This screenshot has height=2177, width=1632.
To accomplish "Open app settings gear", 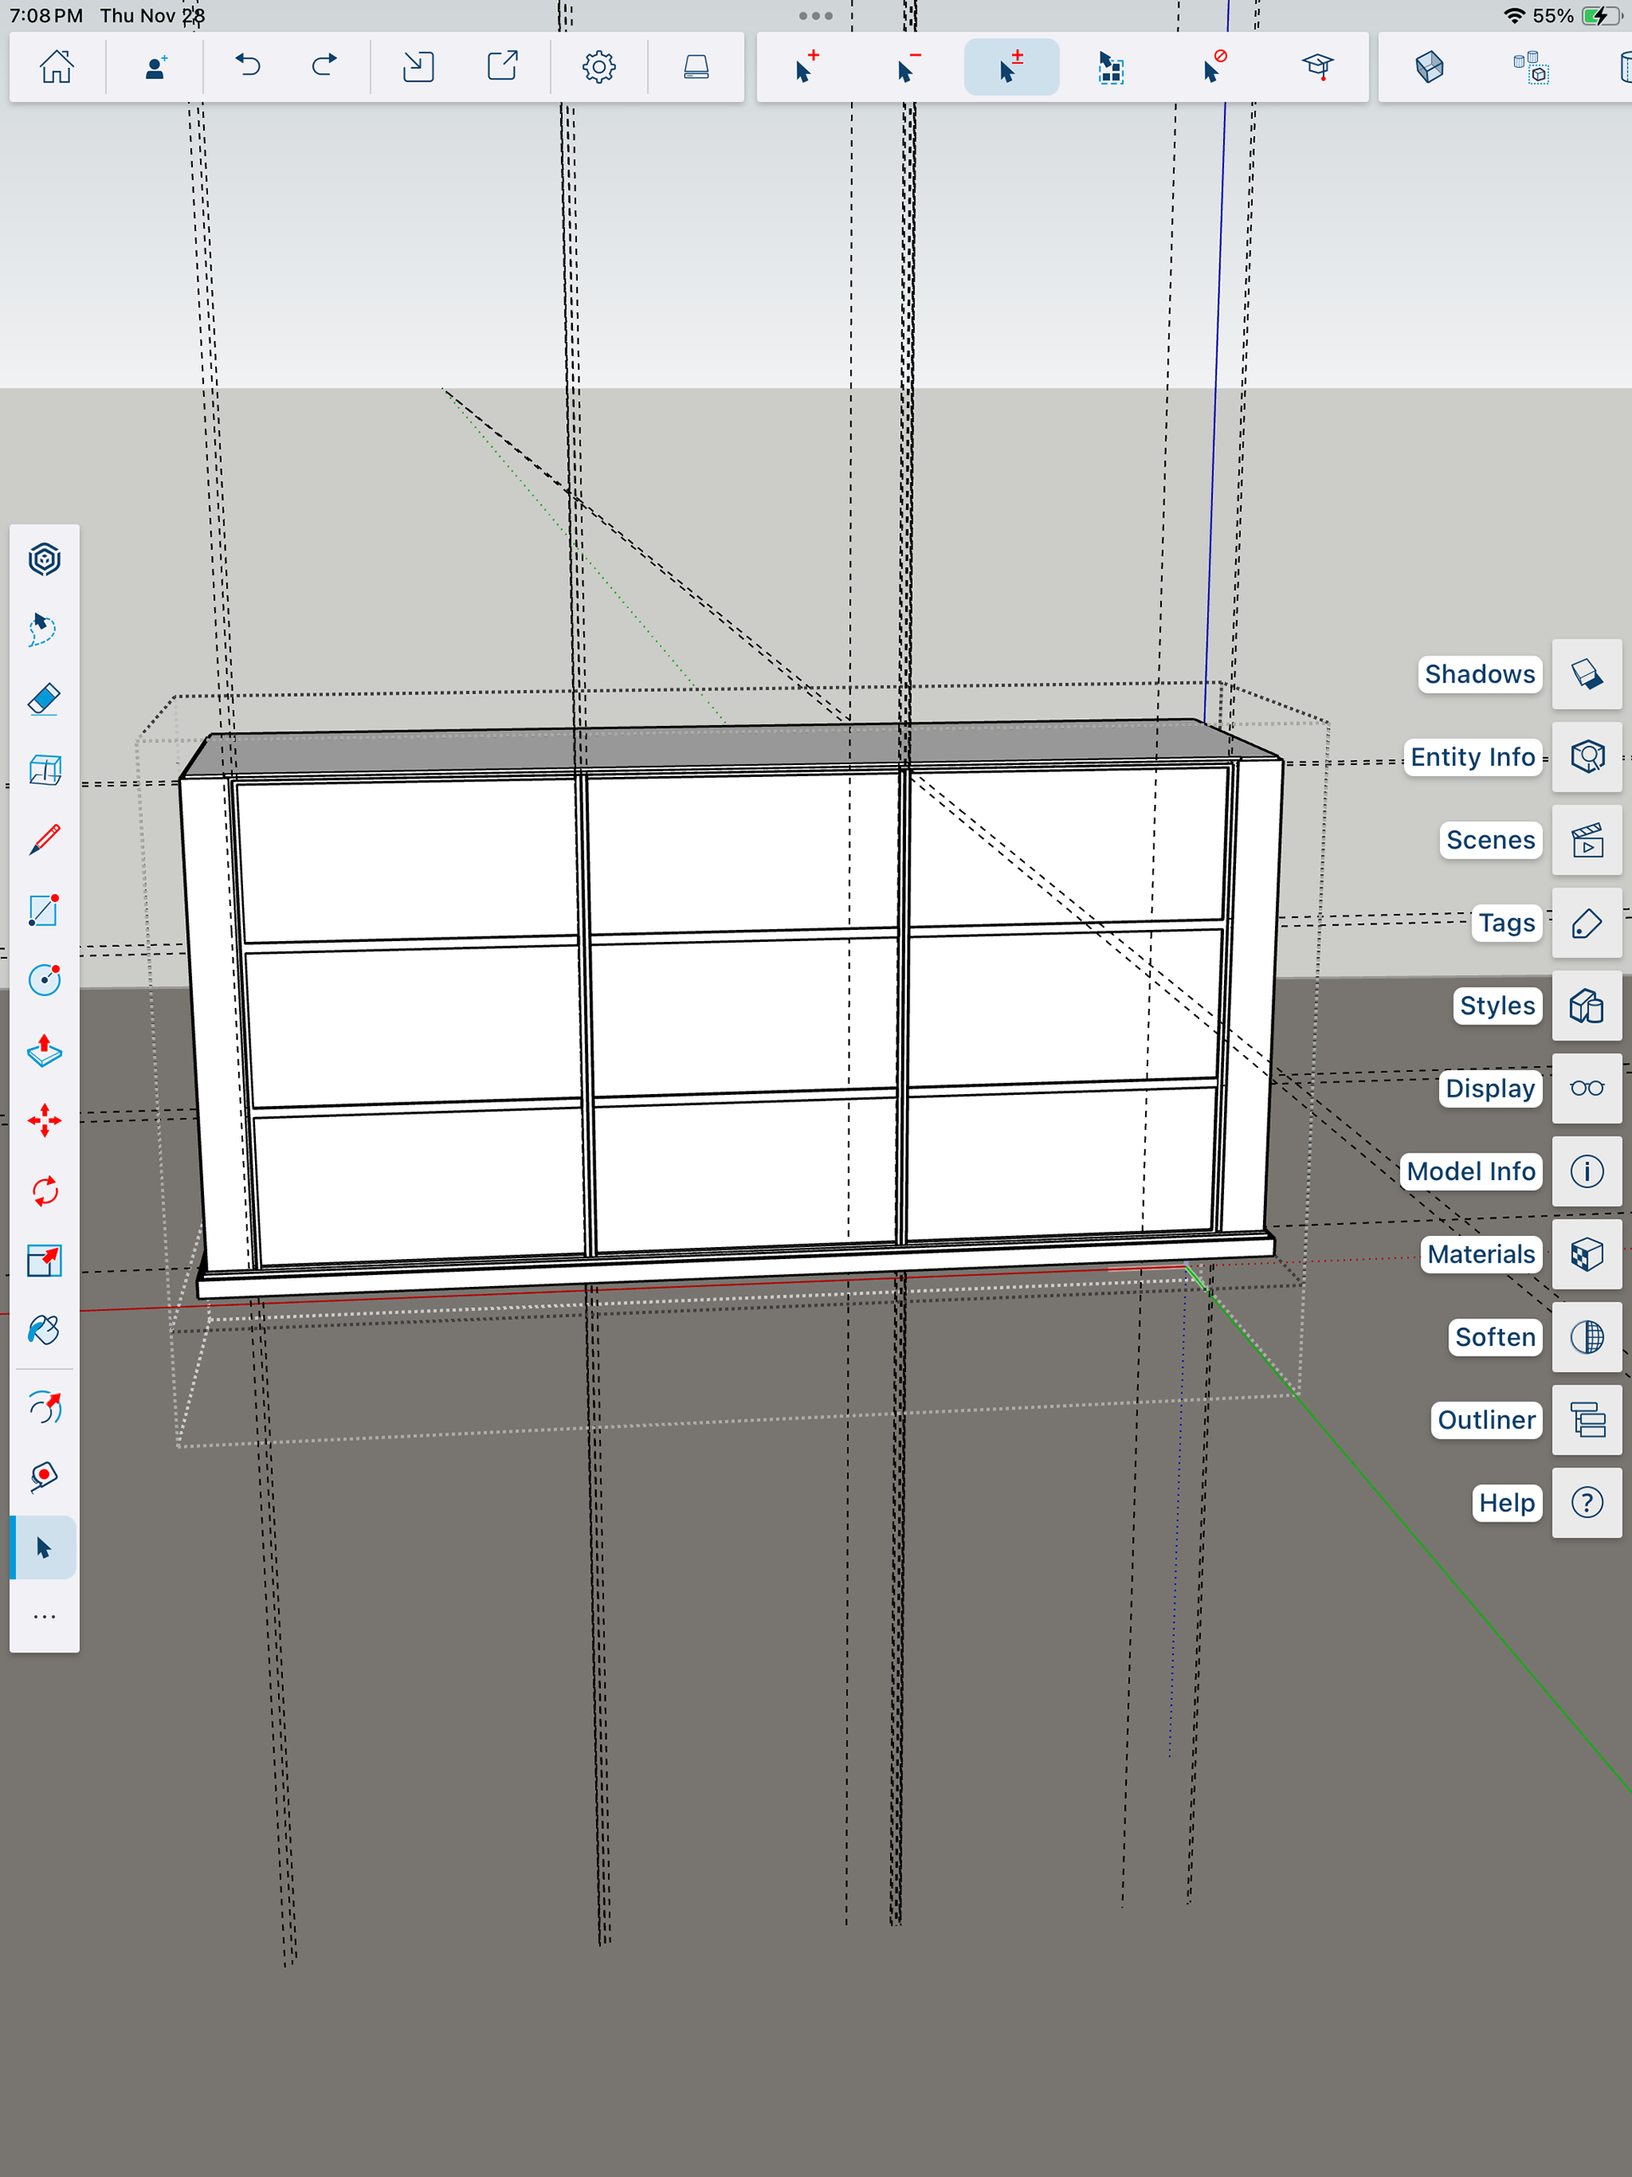I will point(598,67).
